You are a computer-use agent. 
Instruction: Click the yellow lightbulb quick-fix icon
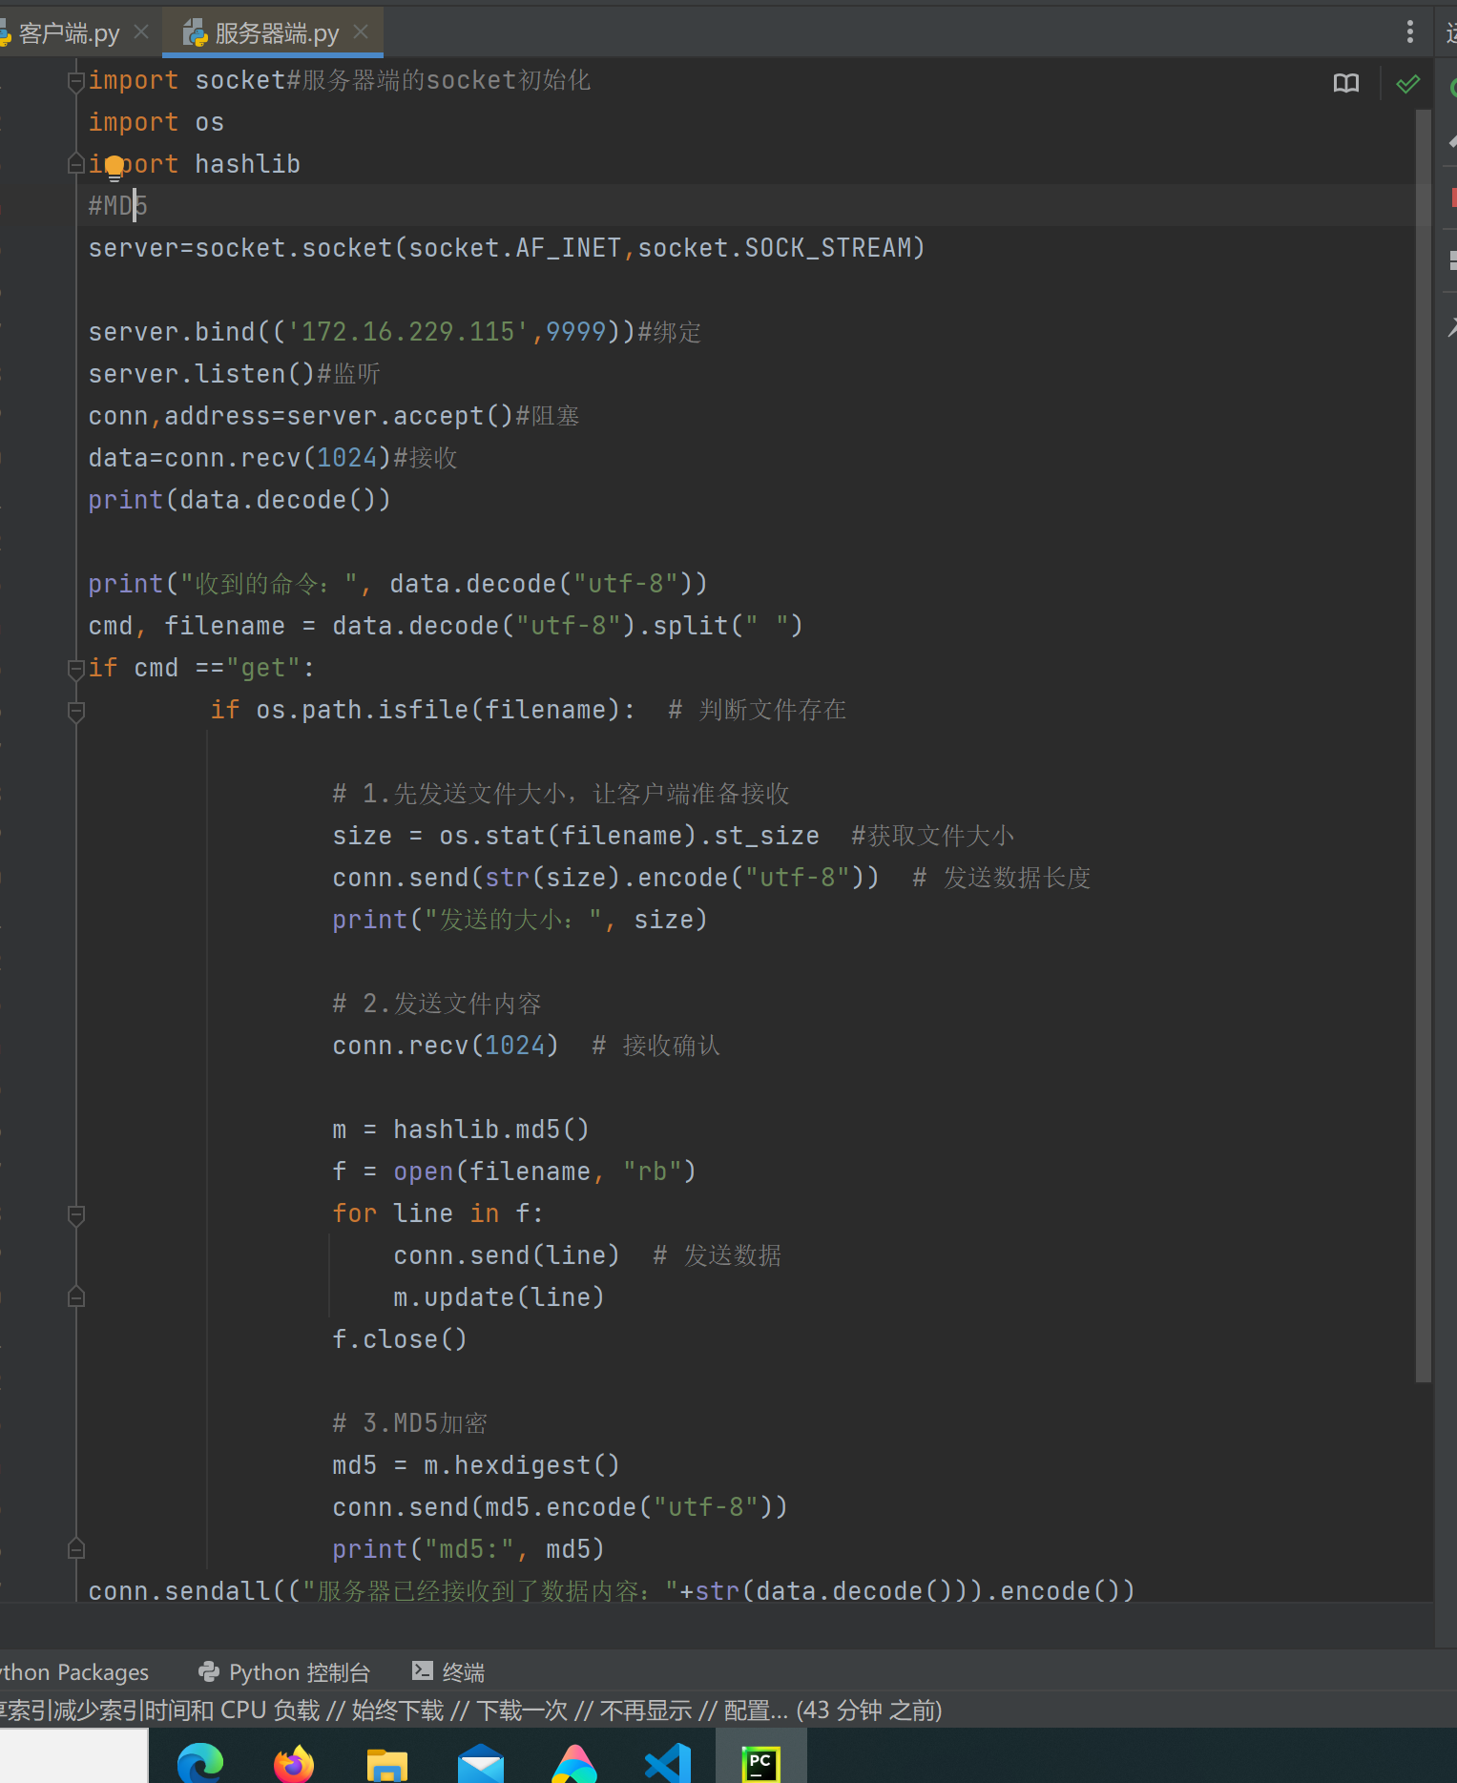click(114, 167)
